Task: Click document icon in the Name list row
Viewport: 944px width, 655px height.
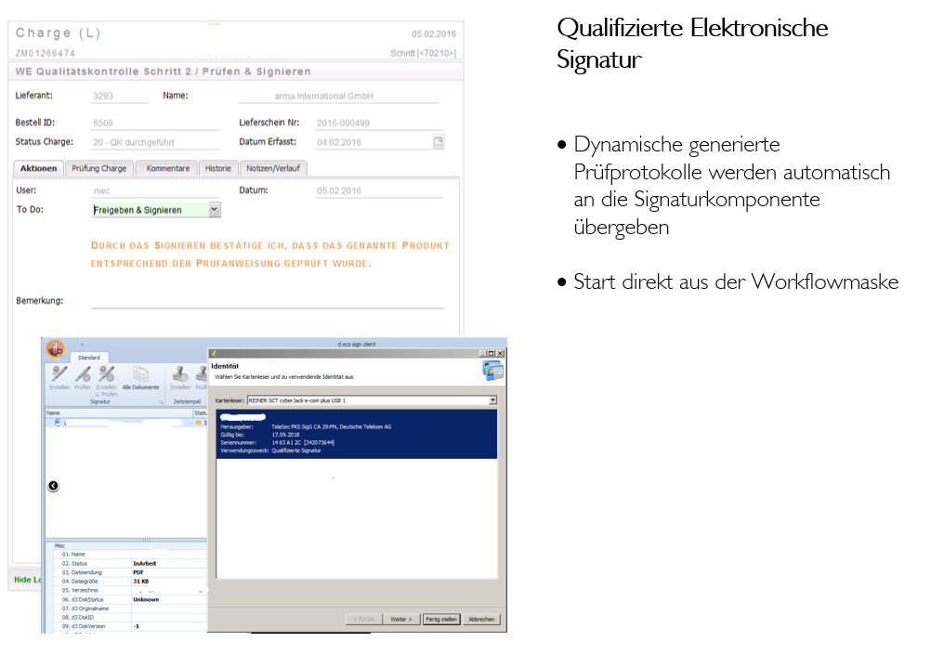Action: click(x=58, y=423)
